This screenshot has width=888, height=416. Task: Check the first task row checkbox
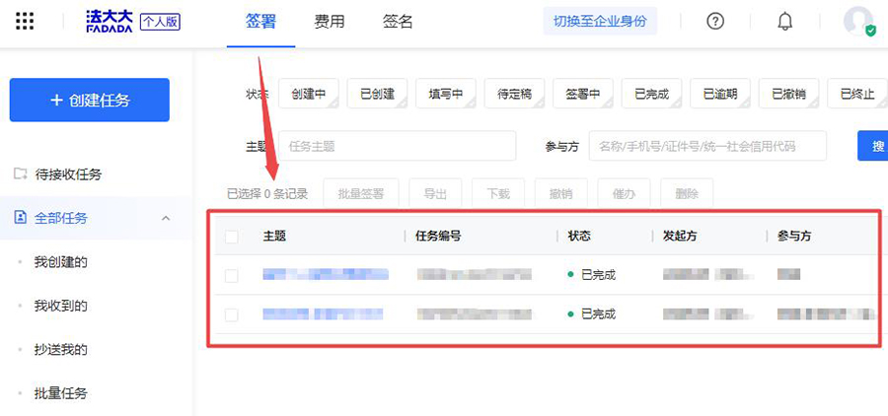[x=231, y=275]
